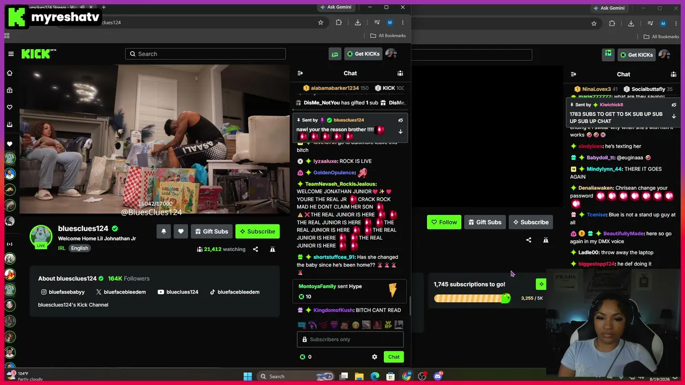Open Discord from the taskbar
Viewport: 685px width, 385px height.
tap(438, 376)
